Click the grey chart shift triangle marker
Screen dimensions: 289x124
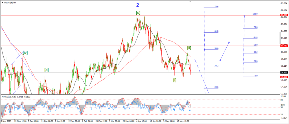tap(190, 1)
